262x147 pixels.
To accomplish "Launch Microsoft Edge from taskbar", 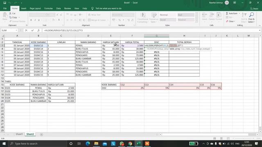I will 88,143.
